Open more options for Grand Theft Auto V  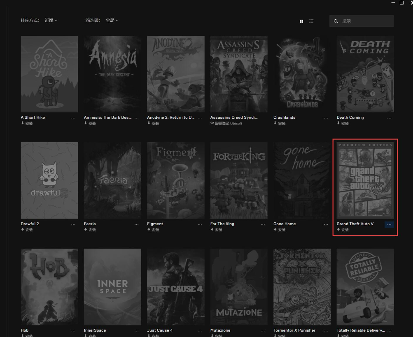389,224
